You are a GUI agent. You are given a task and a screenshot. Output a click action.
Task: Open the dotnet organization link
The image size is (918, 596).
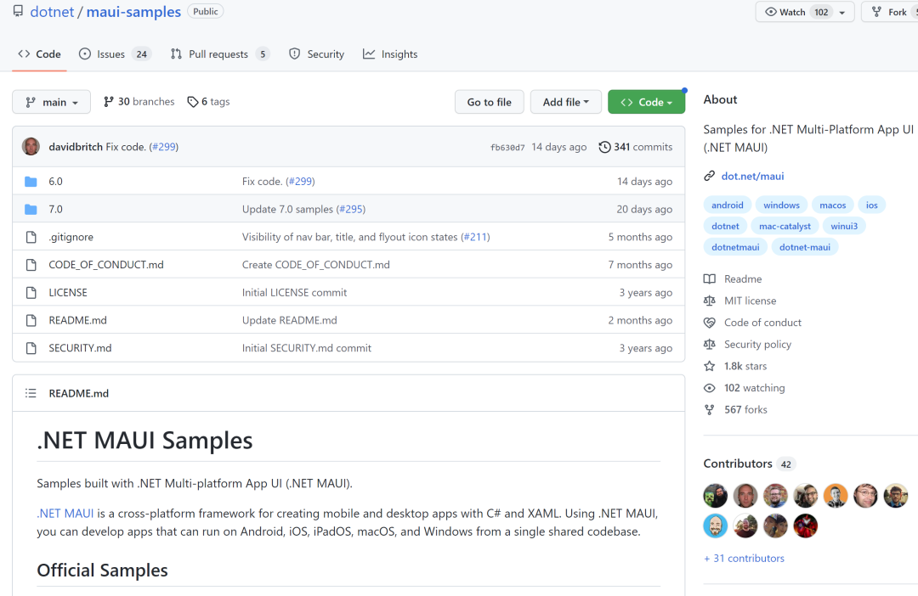point(52,12)
